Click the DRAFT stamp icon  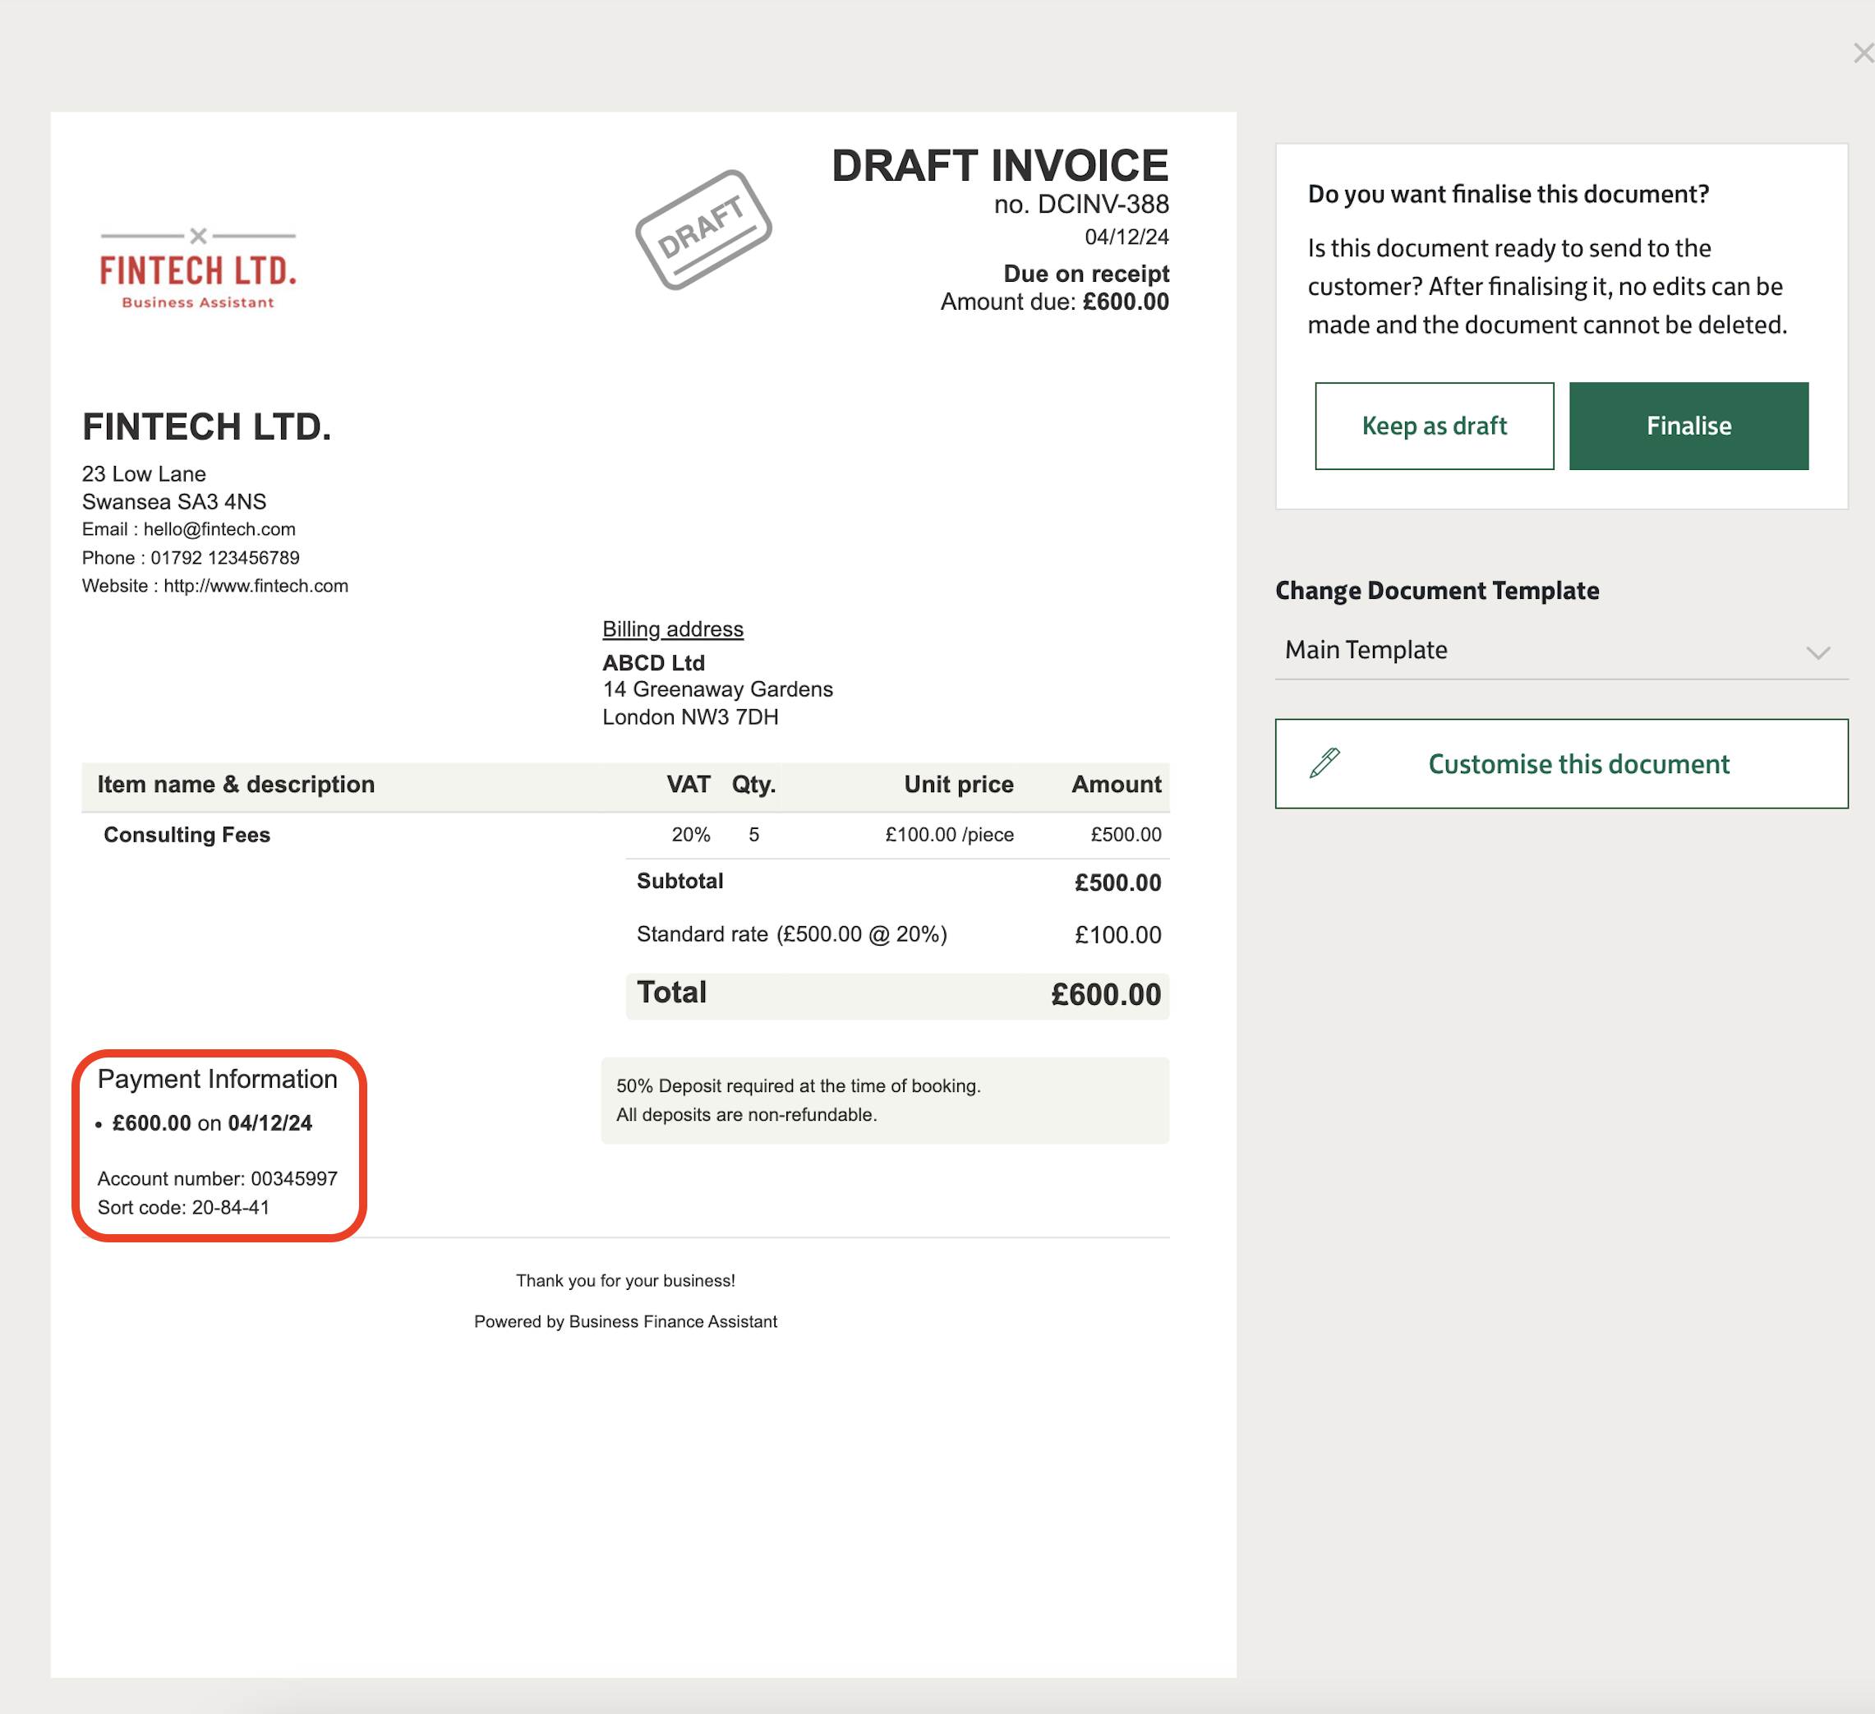[x=703, y=230]
